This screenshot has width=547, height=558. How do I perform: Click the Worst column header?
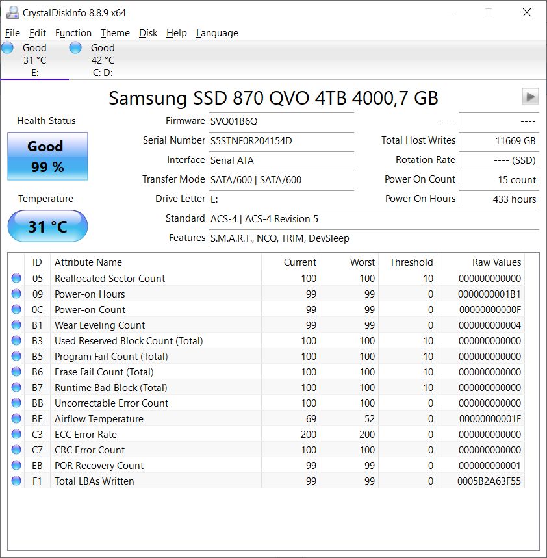tap(349, 262)
